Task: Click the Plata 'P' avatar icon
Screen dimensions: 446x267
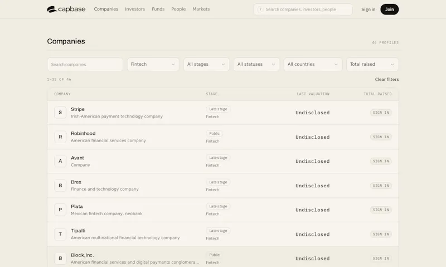Action: pyautogui.click(x=60, y=210)
